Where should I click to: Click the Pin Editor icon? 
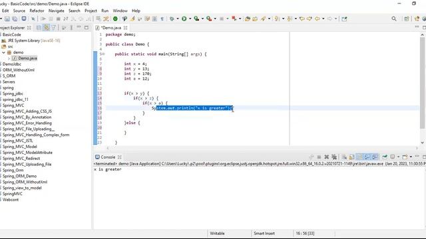pyautogui.click(x=344, y=19)
